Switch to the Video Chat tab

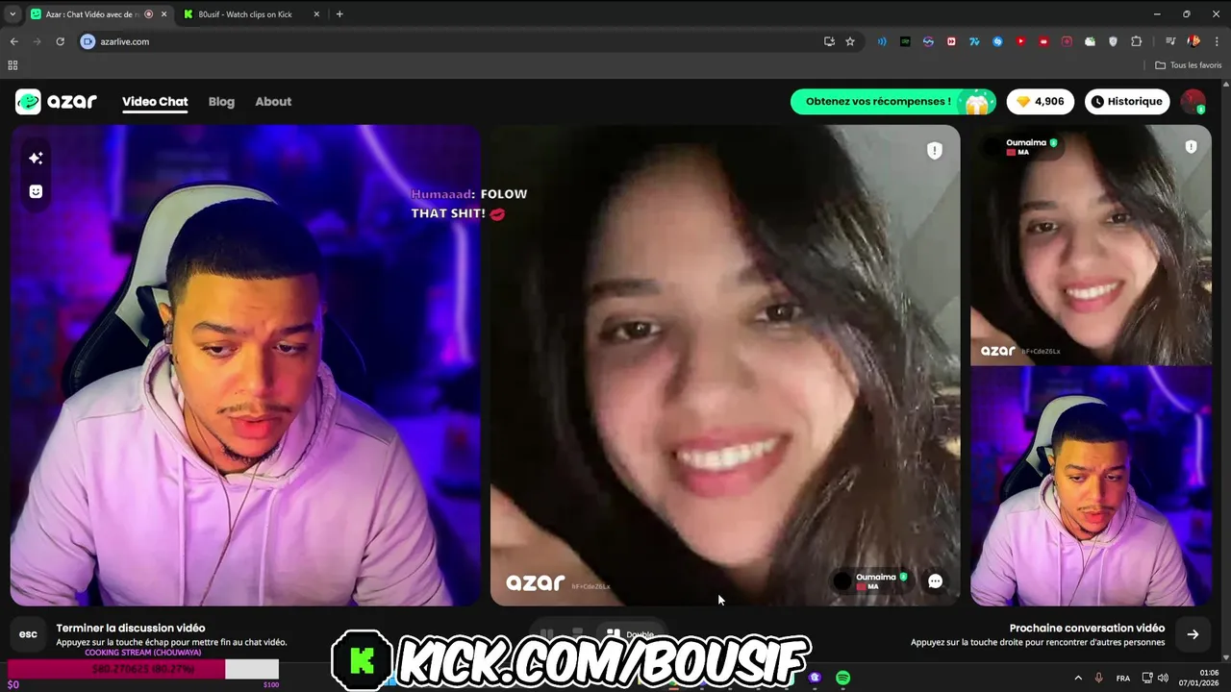coord(155,101)
